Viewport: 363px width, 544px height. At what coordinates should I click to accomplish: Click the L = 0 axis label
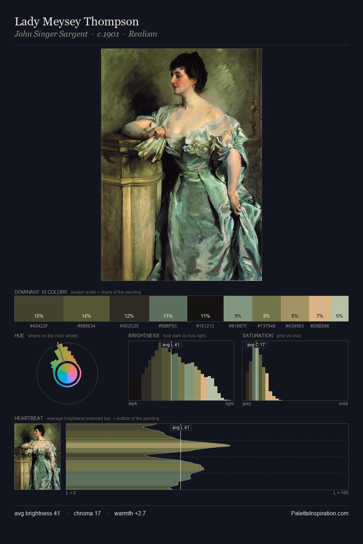71,493
